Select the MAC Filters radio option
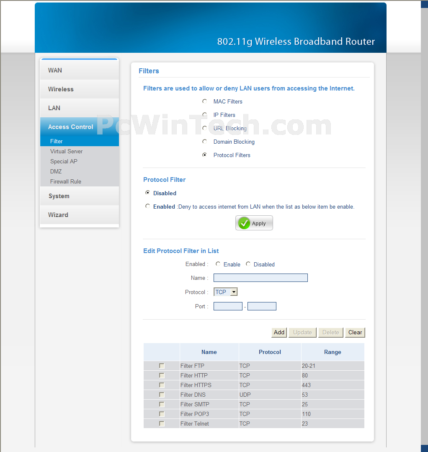The width and height of the screenshot is (428, 452). (x=205, y=101)
